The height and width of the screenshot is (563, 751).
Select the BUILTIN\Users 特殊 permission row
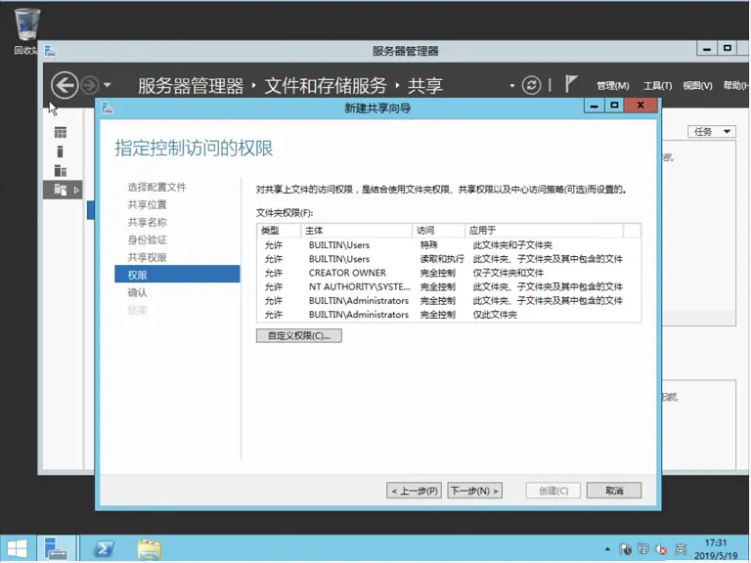point(449,245)
